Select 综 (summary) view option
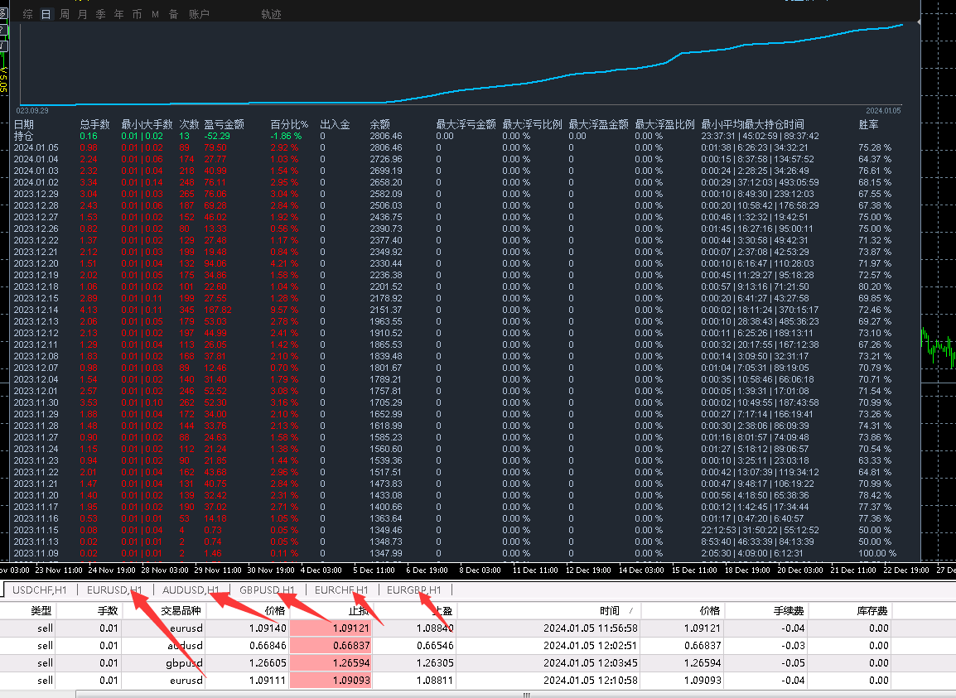 coord(28,14)
